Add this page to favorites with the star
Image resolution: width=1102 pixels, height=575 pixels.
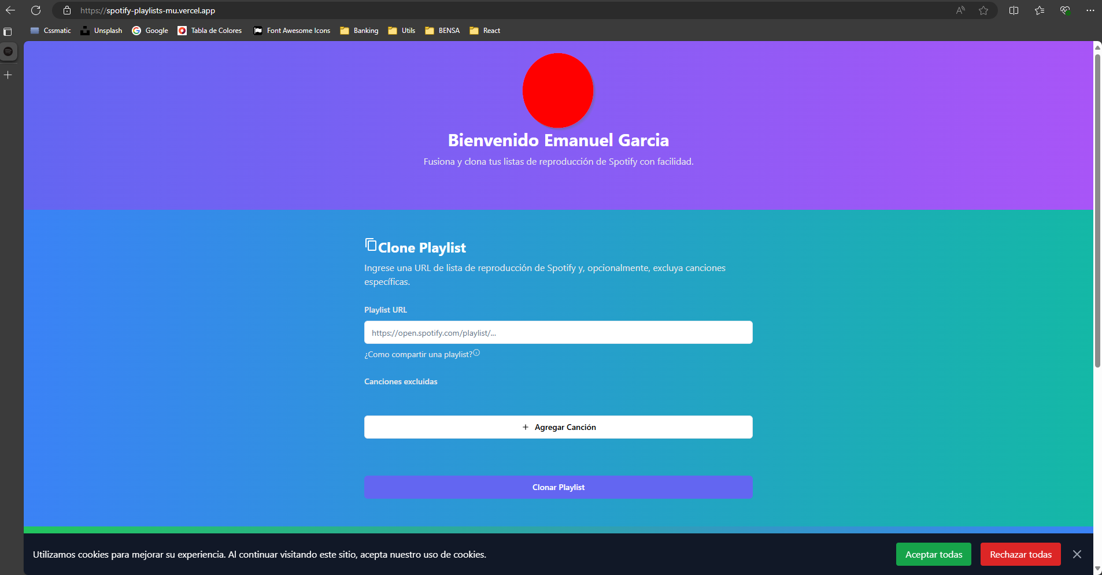pyautogui.click(x=983, y=10)
